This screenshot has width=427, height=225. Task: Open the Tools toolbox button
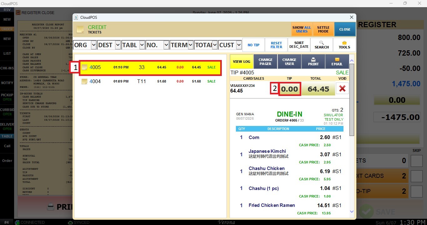(344, 45)
